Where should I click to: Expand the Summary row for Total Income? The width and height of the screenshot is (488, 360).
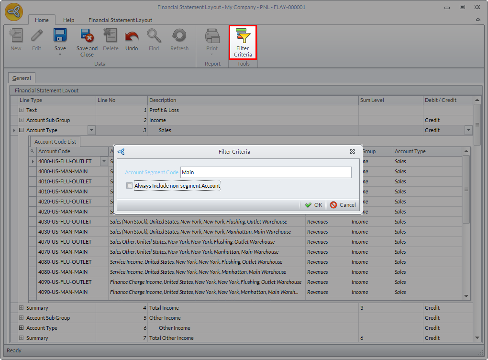tap(21, 308)
